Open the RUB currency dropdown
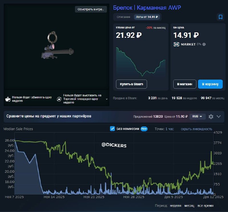This screenshot has width=228, height=212. click(198, 117)
